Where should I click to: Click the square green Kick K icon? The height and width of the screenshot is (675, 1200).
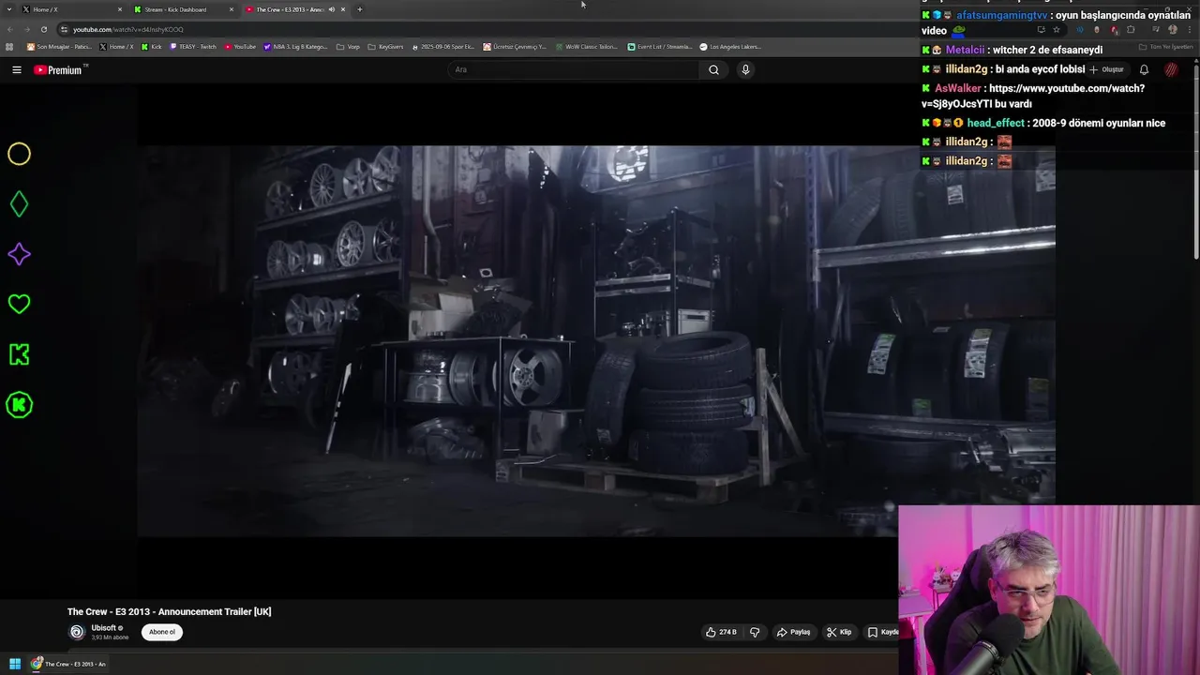[19, 354]
